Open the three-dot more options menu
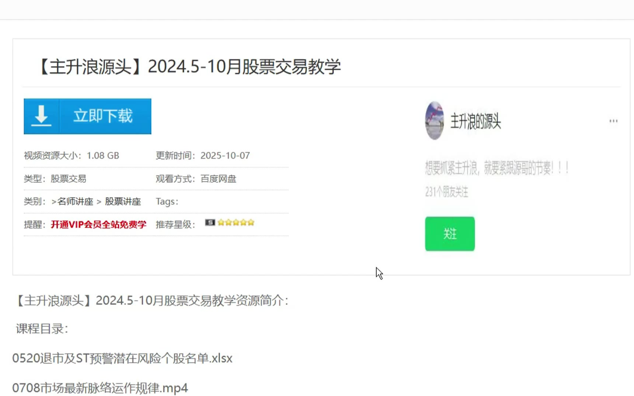 click(x=613, y=121)
